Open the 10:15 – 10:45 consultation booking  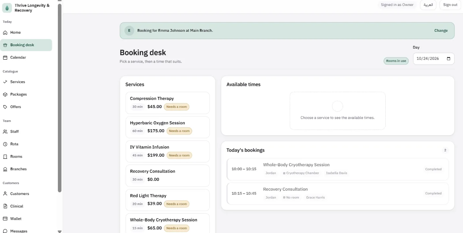(x=338, y=194)
